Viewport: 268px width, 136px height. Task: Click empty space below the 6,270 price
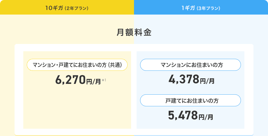click(77, 108)
